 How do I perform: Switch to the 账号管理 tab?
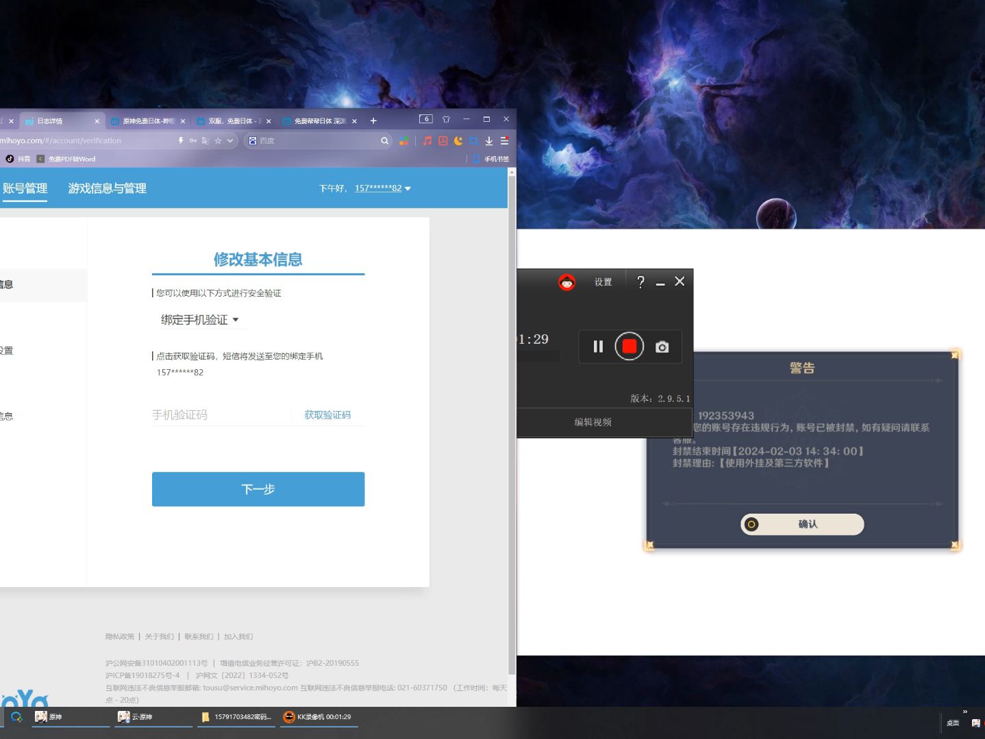point(25,188)
